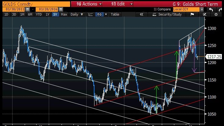This screenshot has height=126, width=224.
Task: Collapse panel with double left chevron
Action: coord(141,14)
